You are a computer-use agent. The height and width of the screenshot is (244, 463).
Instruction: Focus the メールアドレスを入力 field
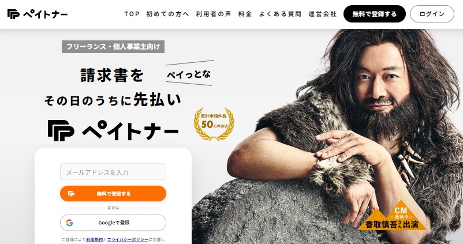click(113, 172)
